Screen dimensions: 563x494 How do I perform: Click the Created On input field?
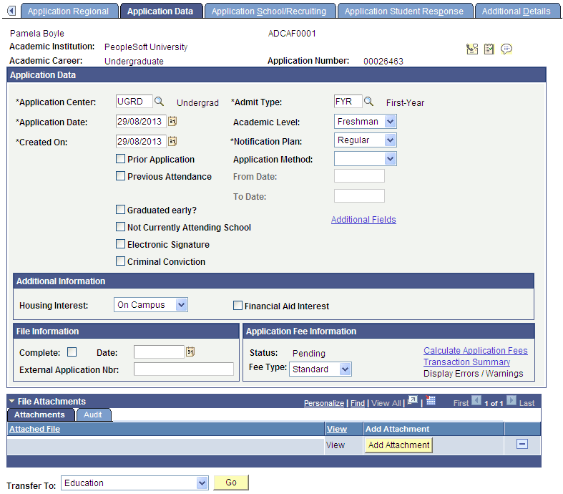click(x=141, y=141)
